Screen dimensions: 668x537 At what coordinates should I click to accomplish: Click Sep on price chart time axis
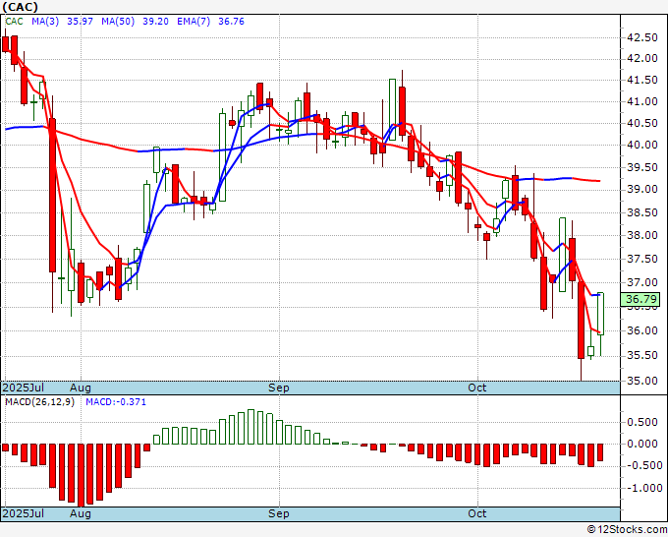(x=279, y=388)
